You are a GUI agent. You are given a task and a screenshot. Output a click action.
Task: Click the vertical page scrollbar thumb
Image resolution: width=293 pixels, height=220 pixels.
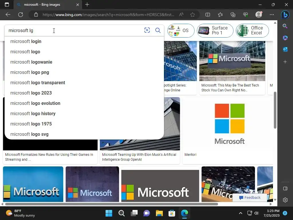[275, 110]
